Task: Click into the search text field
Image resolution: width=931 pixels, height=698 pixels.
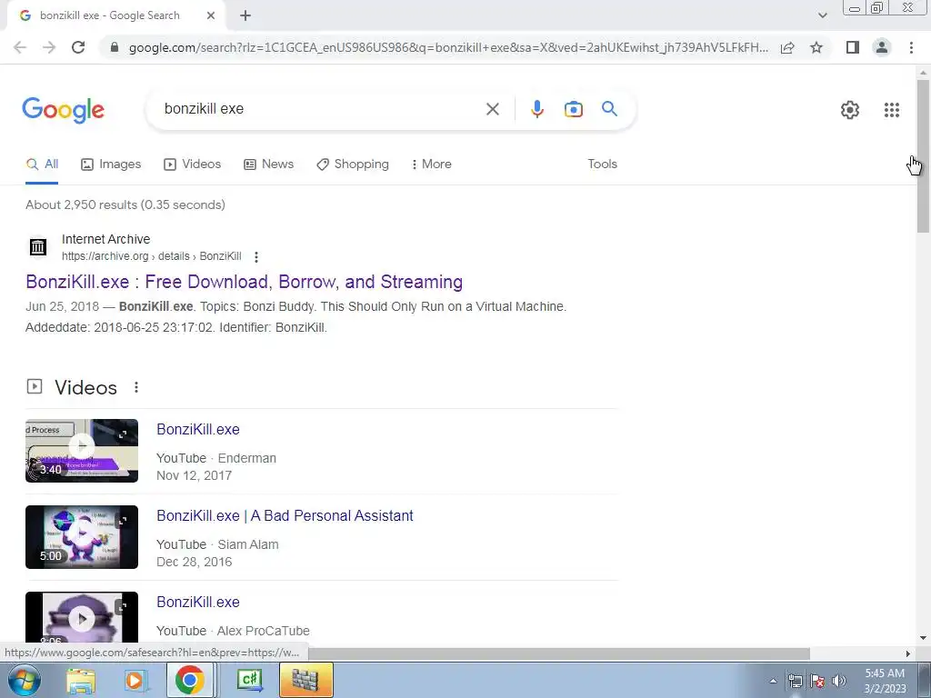Action: tap(321, 109)
